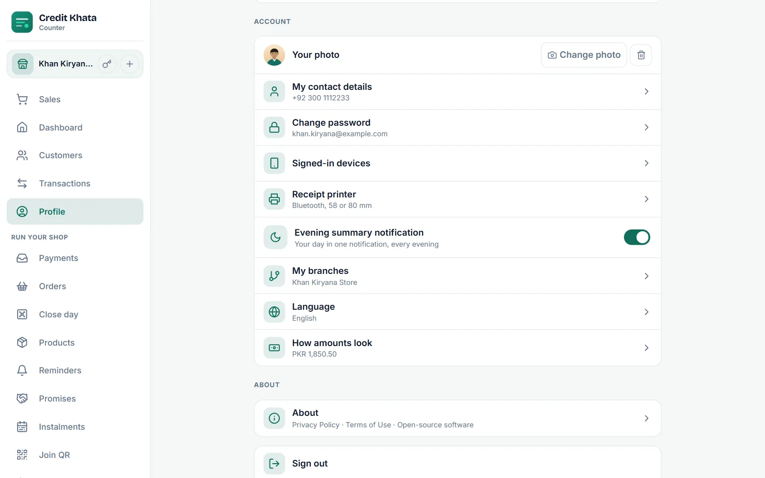Click the Promises handshake icon
Screen dimensions: 765x478
click(22, 399)
